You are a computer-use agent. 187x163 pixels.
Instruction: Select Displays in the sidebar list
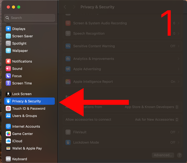click(x=29, y=29)
